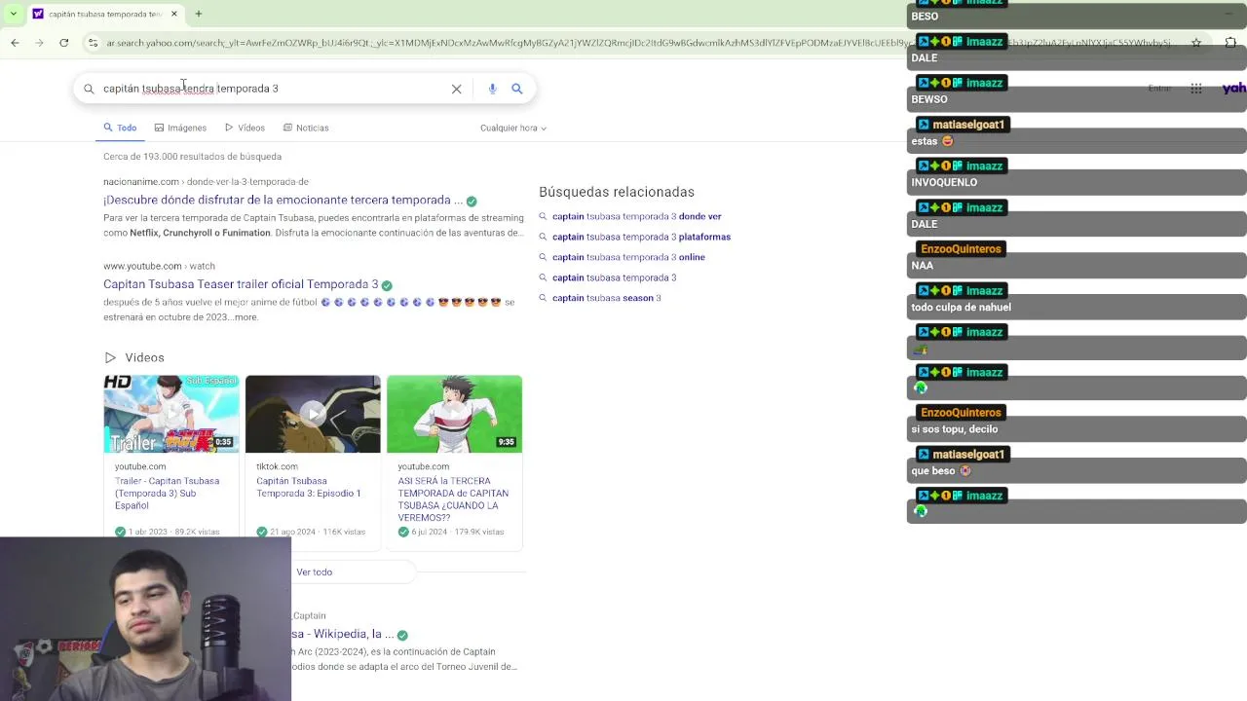Image resolution: width=1247 pixels, height=701 pixels.
Task: Switch to the Imágenes tab
Action: (x=180, y=128)
